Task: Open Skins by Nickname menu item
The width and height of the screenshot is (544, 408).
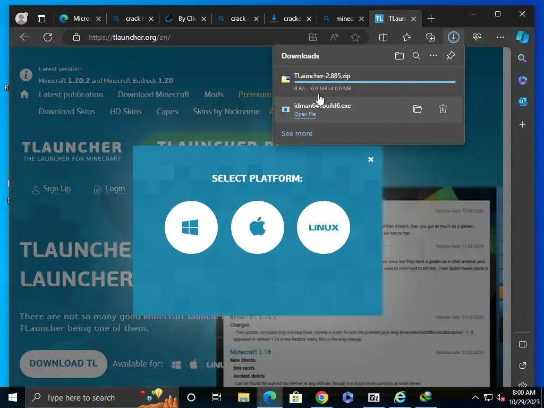Action: 226,112
